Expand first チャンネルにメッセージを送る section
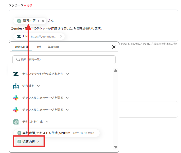 [67, 98]
